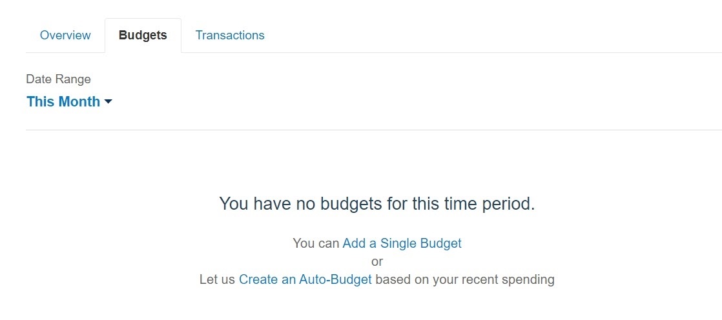Screen dimensions: 722x320
Task: Click the word "This" in the date selector
Action: click(41, 102)
